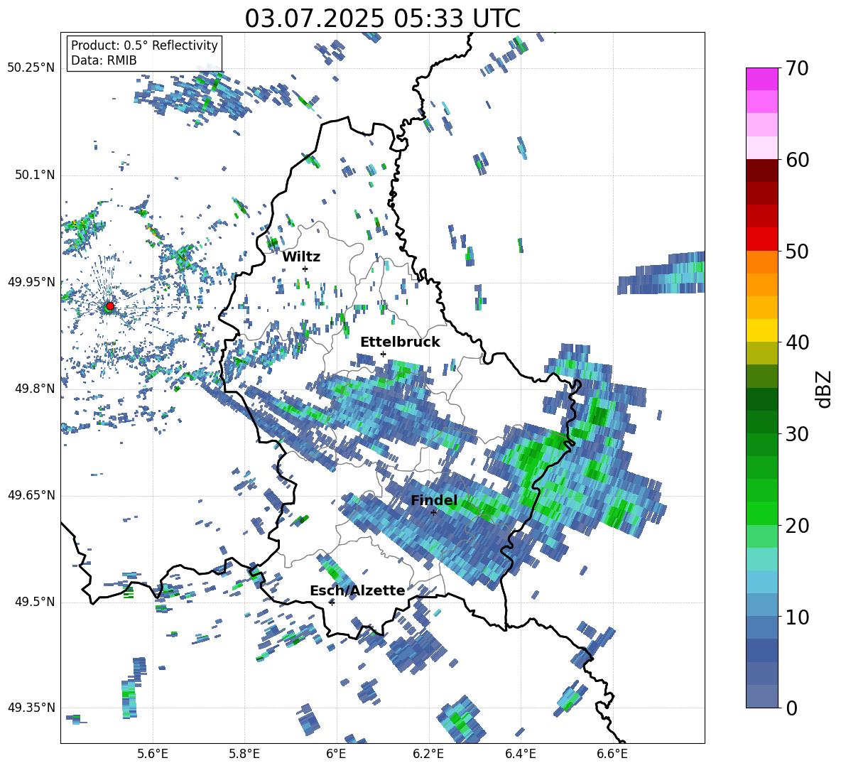This screenshot has width=841, height=768.
Task: Click the 6.6°E longitude label
Action: pos(612,754)
